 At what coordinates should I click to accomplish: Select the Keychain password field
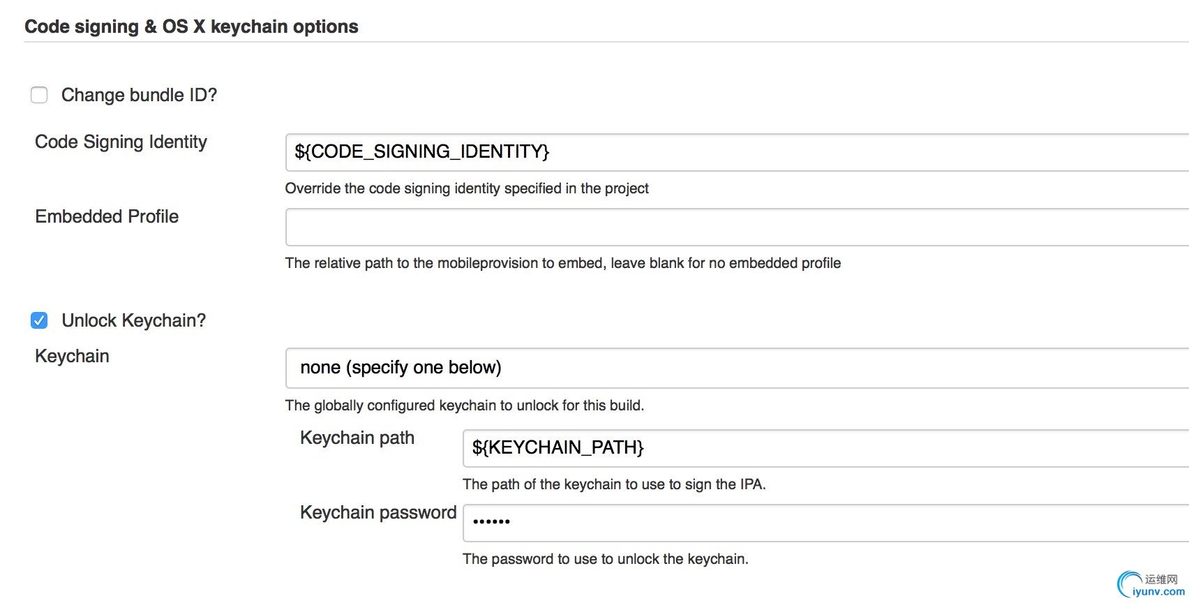[825, 523]
